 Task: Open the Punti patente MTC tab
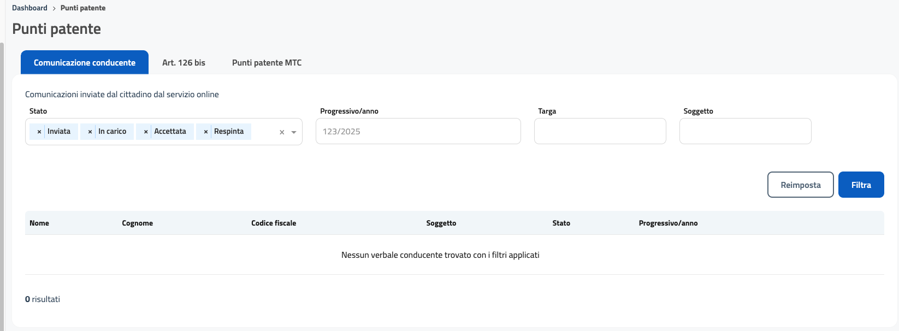267,63
